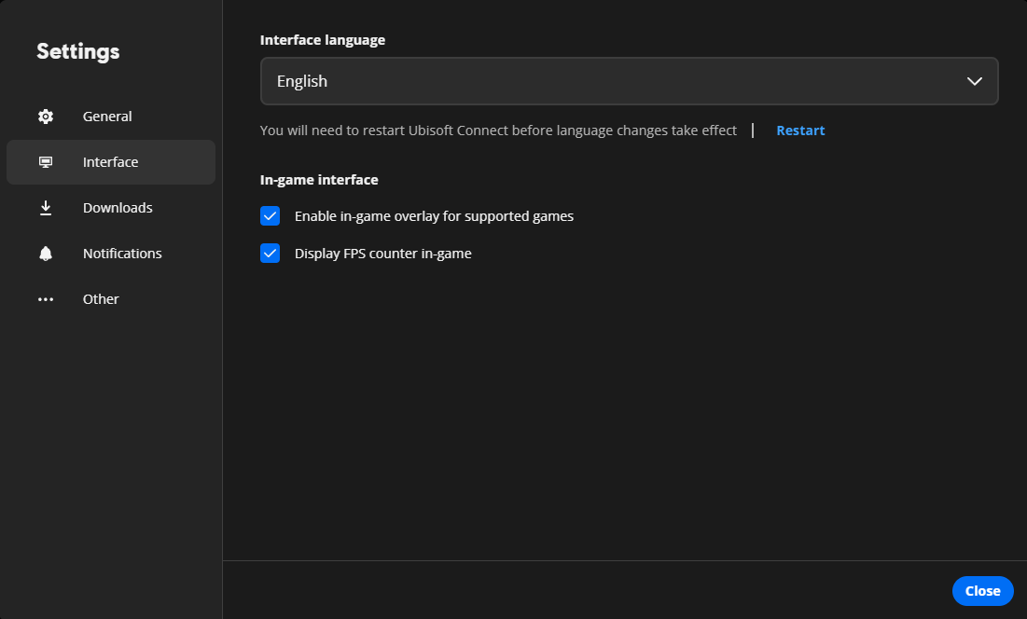Click the General gear icon
Image resolution: width=1027 pixels, height=619 pixels.
[x=45, y=116]
